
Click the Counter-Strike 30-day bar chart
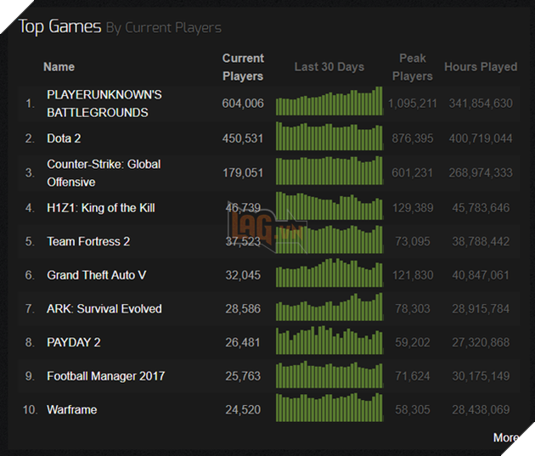[329, 171]
